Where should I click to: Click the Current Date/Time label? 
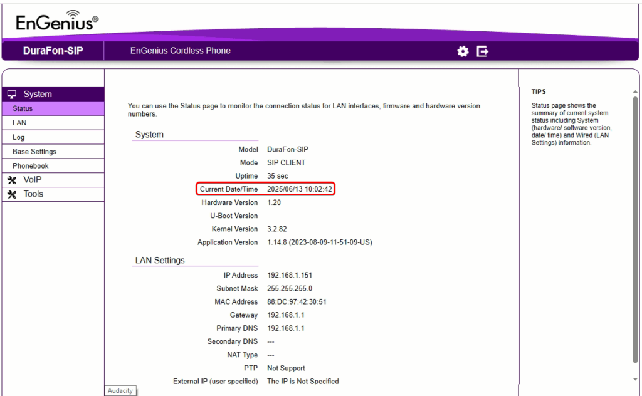coord(228,189)
